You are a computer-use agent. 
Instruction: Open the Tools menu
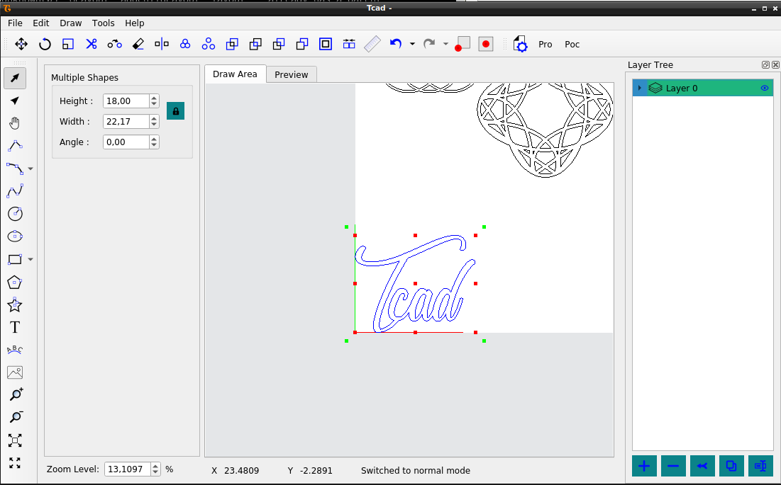click(x=103, y=23)
